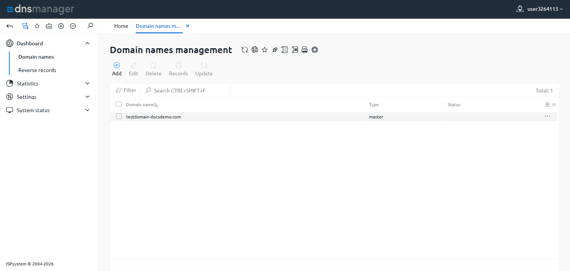This screenshot has height=271, width=570.
Task: Expand the Statistics section chevron
Action: point(88,84)
